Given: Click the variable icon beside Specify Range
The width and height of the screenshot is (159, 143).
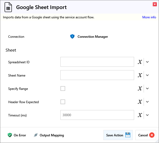Looking at the screenshot, I should [140, 89].
